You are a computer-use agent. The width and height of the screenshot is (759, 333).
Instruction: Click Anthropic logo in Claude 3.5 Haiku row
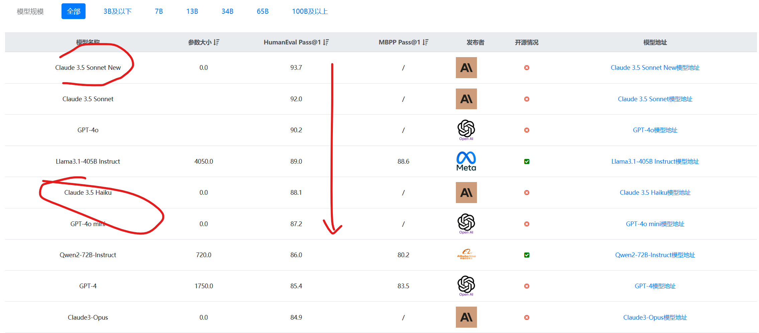[x=466, y=192]
